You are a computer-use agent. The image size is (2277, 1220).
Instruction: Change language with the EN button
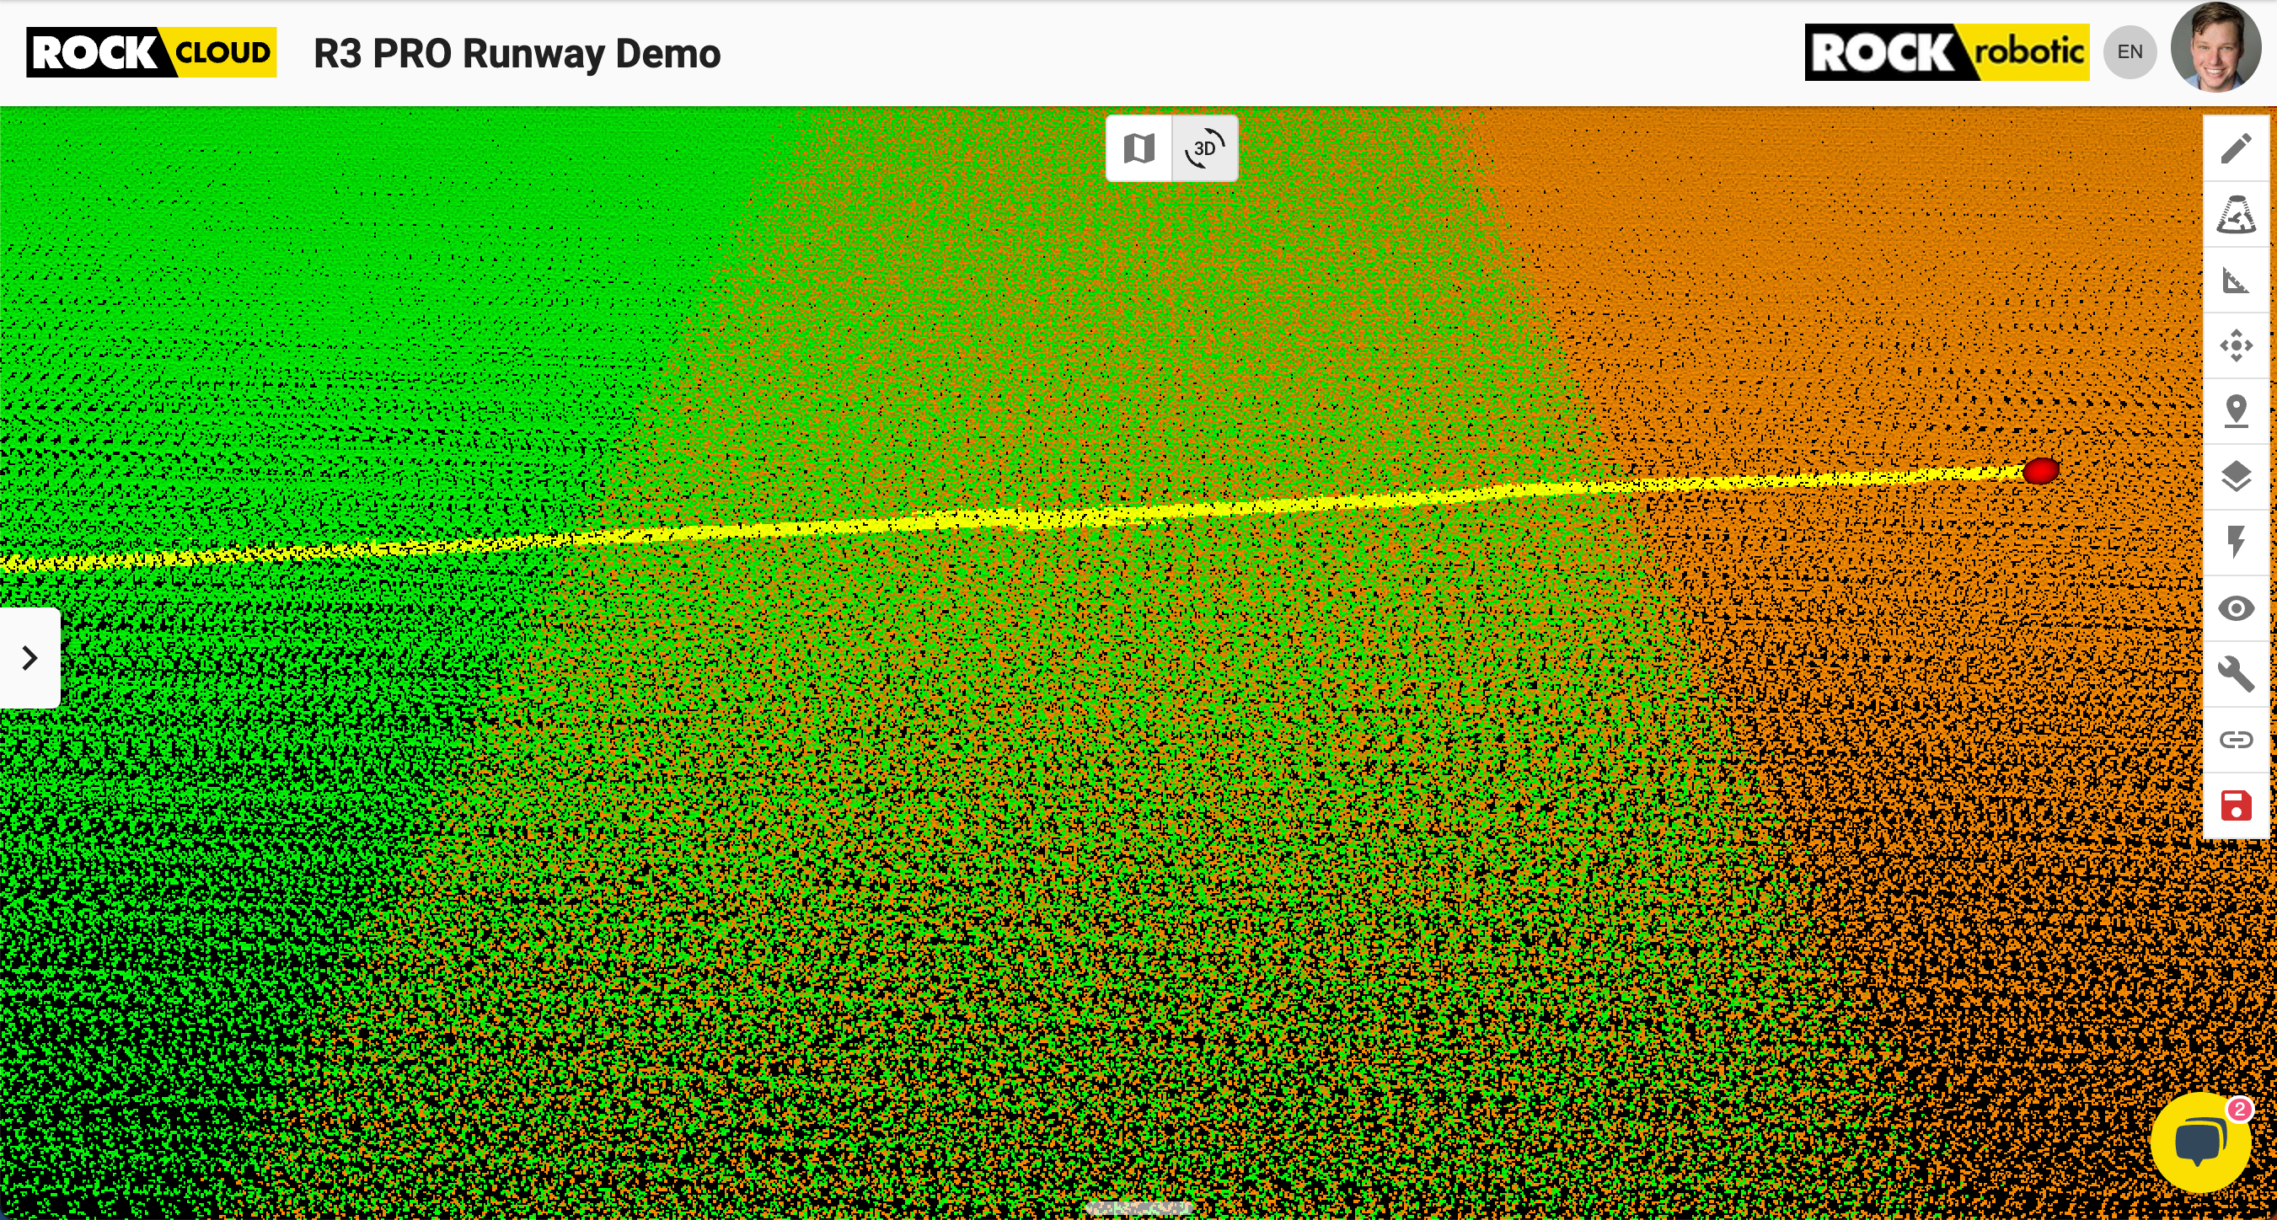tap(2130, 52)
